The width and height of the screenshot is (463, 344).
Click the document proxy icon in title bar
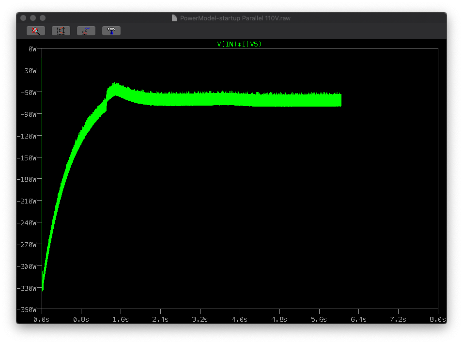click(x=174, y=18)
